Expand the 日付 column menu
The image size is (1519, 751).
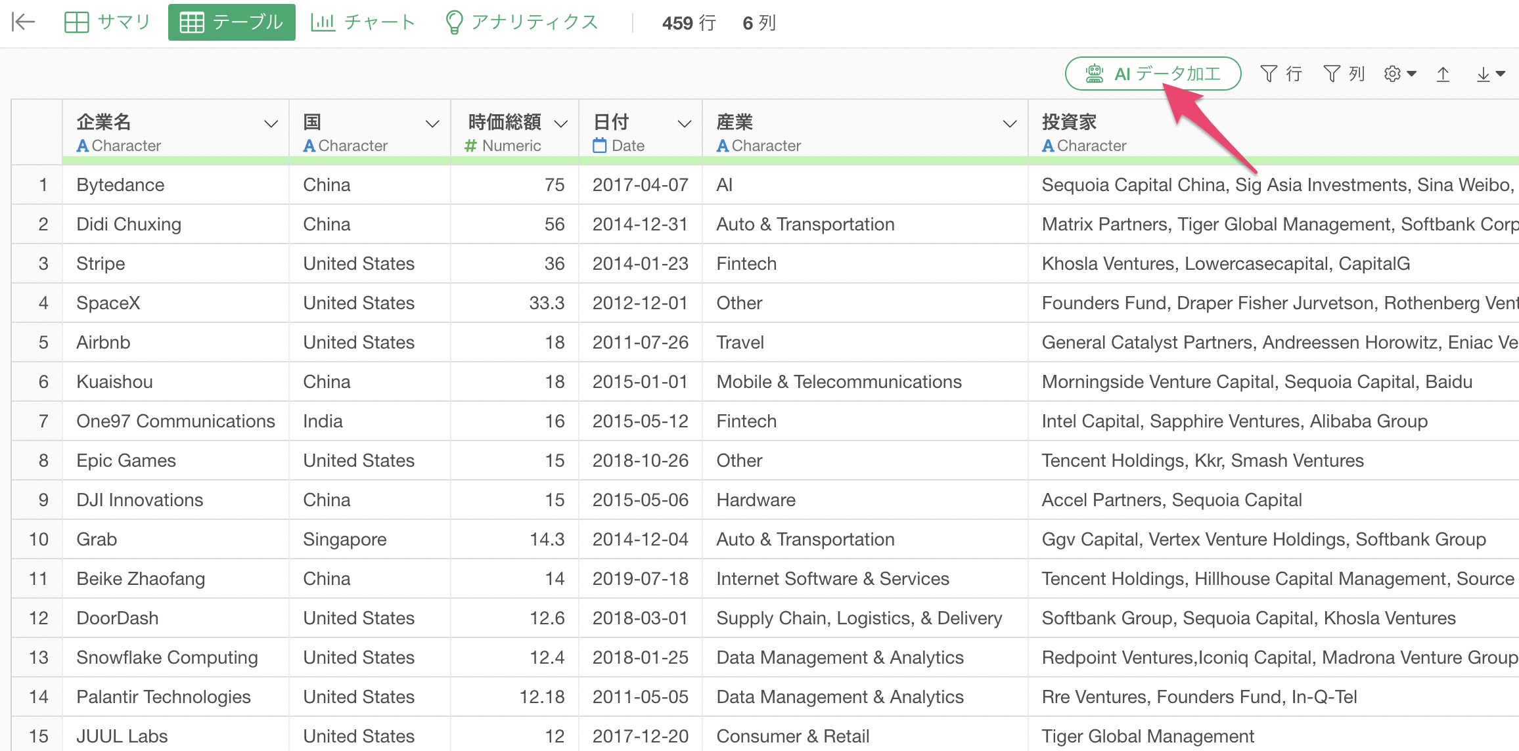point(684,124)
